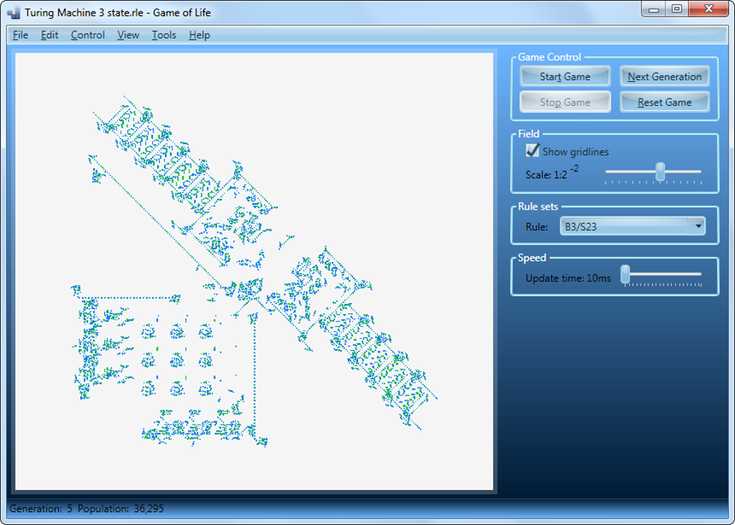Open the View menu

[128, 35]
